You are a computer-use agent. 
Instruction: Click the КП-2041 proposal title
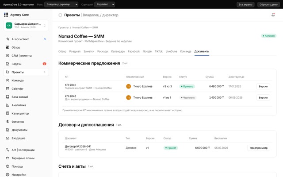(x=70, y=85)
